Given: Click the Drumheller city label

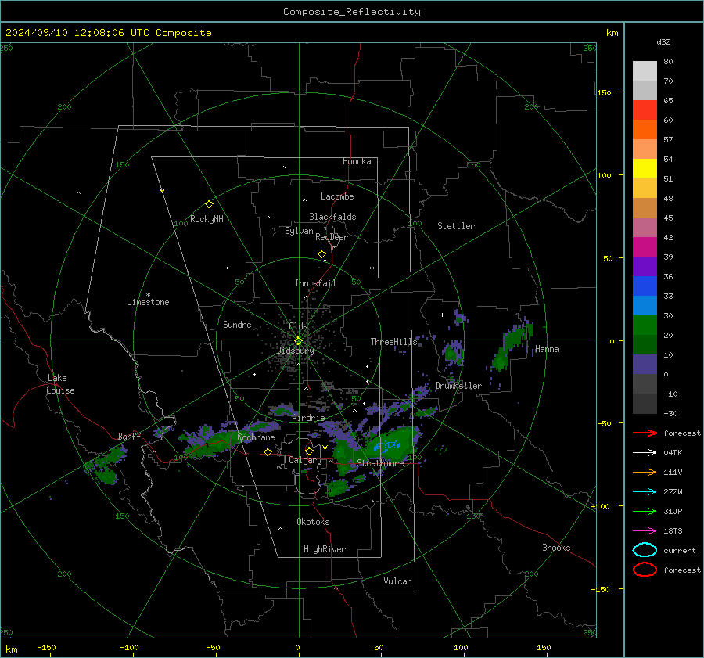Looking at the screenshot, I should coord(458,386).
